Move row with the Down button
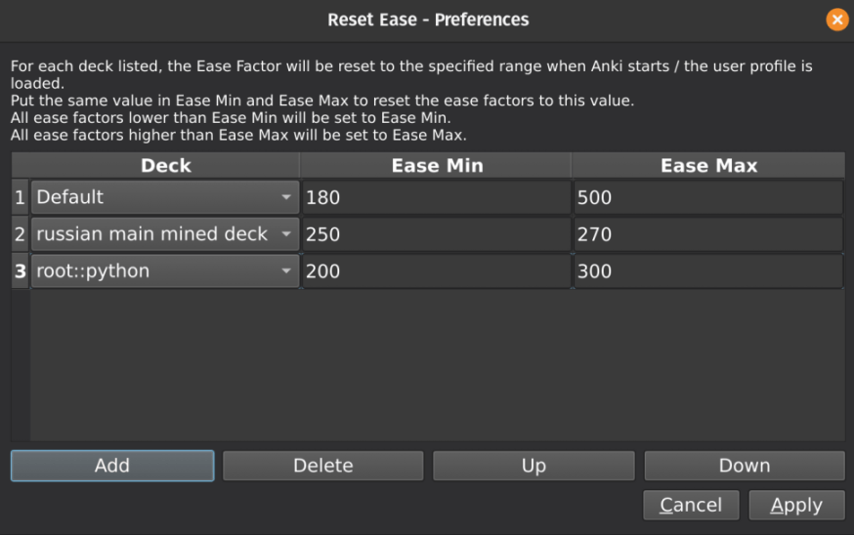The image size is (854, 535). (x=745, y=466)
